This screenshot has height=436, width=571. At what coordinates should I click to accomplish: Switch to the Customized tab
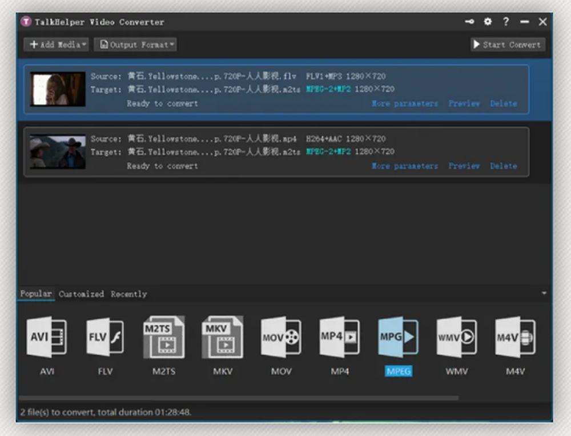click(x=81, y=294)
